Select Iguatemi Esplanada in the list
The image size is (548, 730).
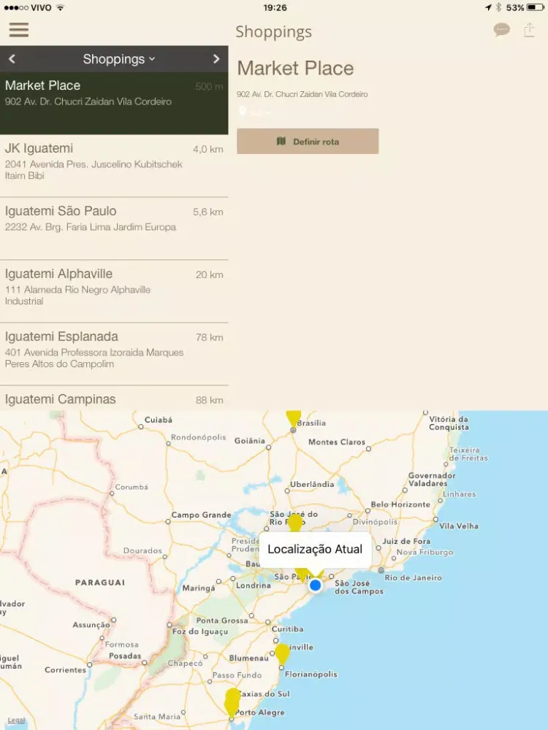click(x=114, y=354)
